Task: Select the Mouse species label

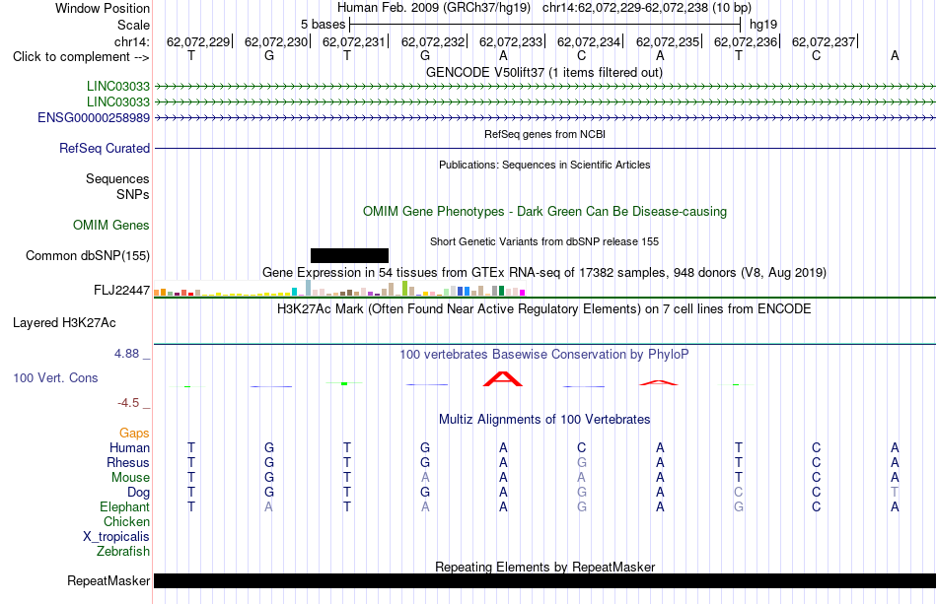Action: [130, 478]
